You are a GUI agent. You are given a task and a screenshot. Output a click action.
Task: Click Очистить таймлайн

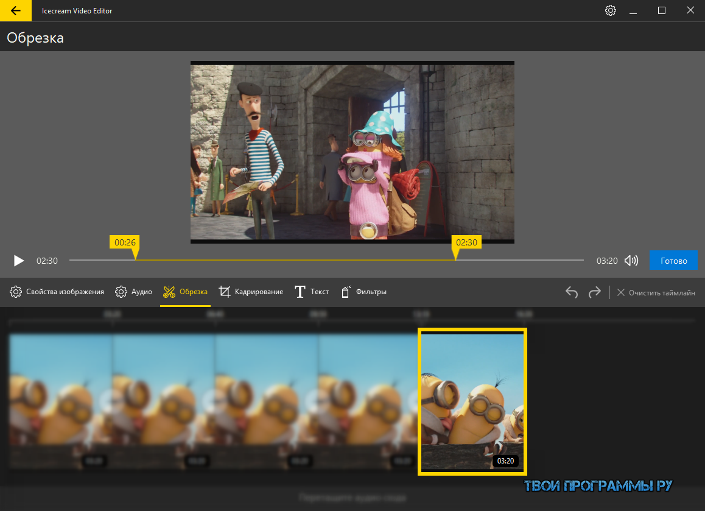[656, 293]
